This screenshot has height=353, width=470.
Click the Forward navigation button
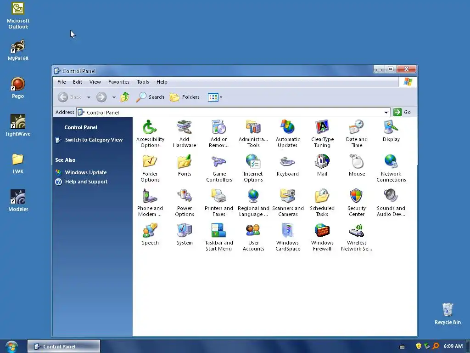pyautogui.click(x=101, y=97)
